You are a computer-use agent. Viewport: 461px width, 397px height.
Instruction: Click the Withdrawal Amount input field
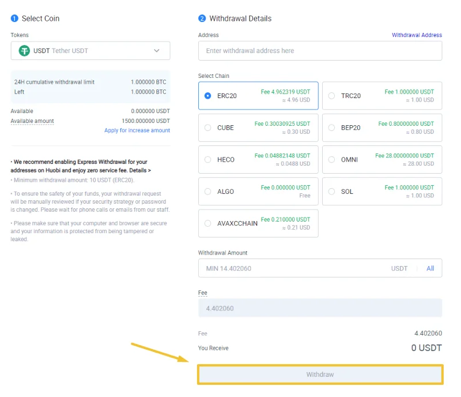pyautogui.click(x=320, y=268)
